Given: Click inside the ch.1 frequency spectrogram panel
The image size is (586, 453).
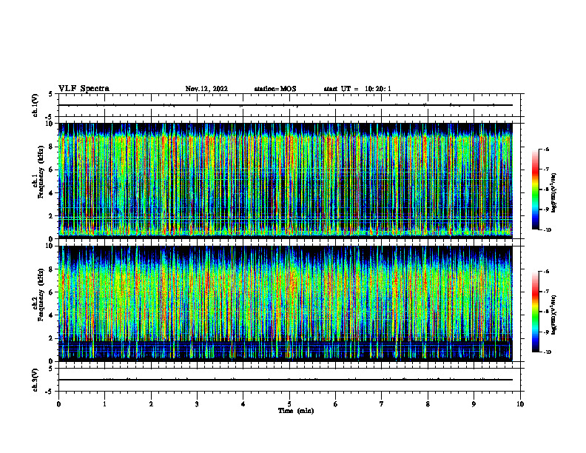Looking at the screenshot, I should click(286, 181).
